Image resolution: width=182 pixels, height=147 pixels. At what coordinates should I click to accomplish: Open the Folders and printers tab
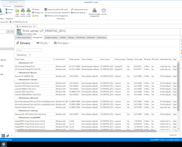pos(24,37)
